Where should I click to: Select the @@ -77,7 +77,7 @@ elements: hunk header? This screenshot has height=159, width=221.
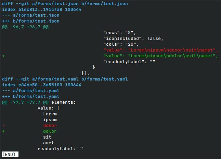[x=39, y=102]
